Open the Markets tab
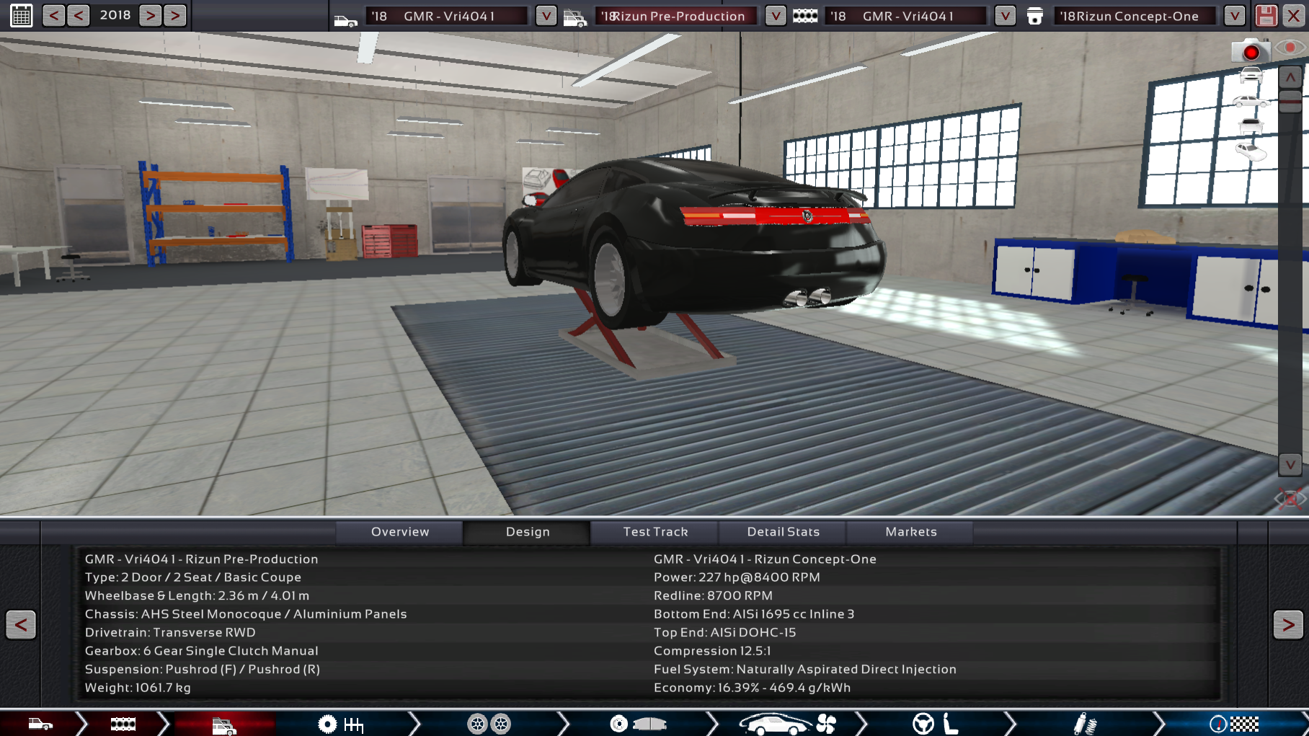Image resolution: width=1309 pixels, height=736 pixels. click(x=910, y=532)
